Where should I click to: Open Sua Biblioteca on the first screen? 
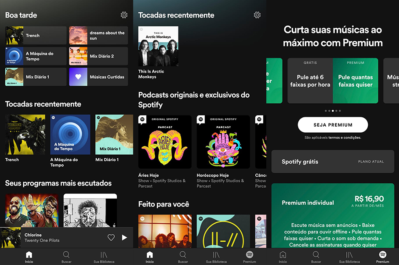[104, 257]
